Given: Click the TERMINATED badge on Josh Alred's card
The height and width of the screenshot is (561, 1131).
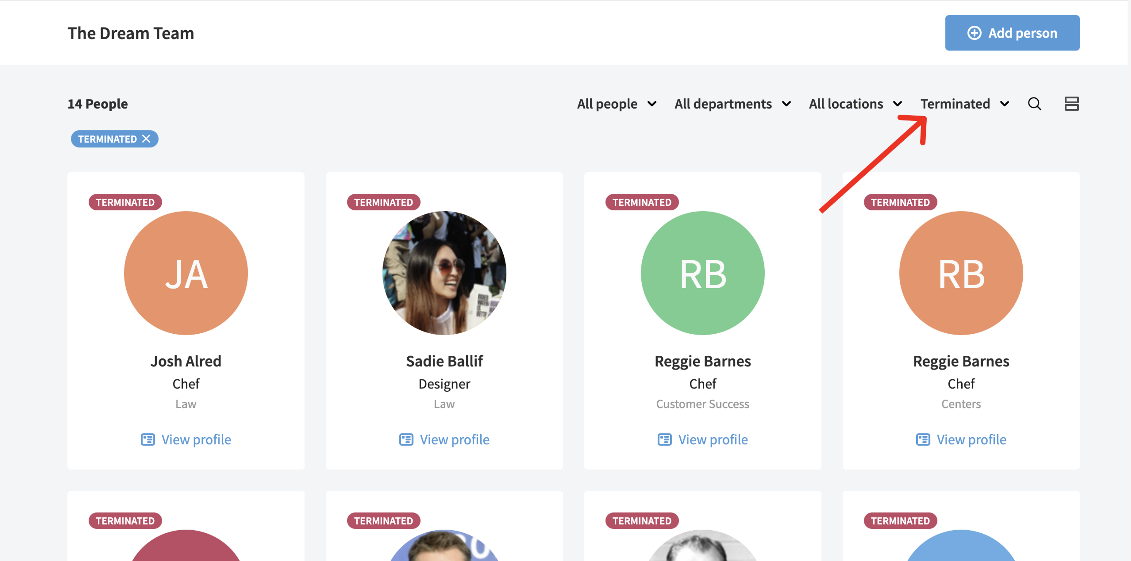Looking at the screenshot, I should [x=125, y=202].
